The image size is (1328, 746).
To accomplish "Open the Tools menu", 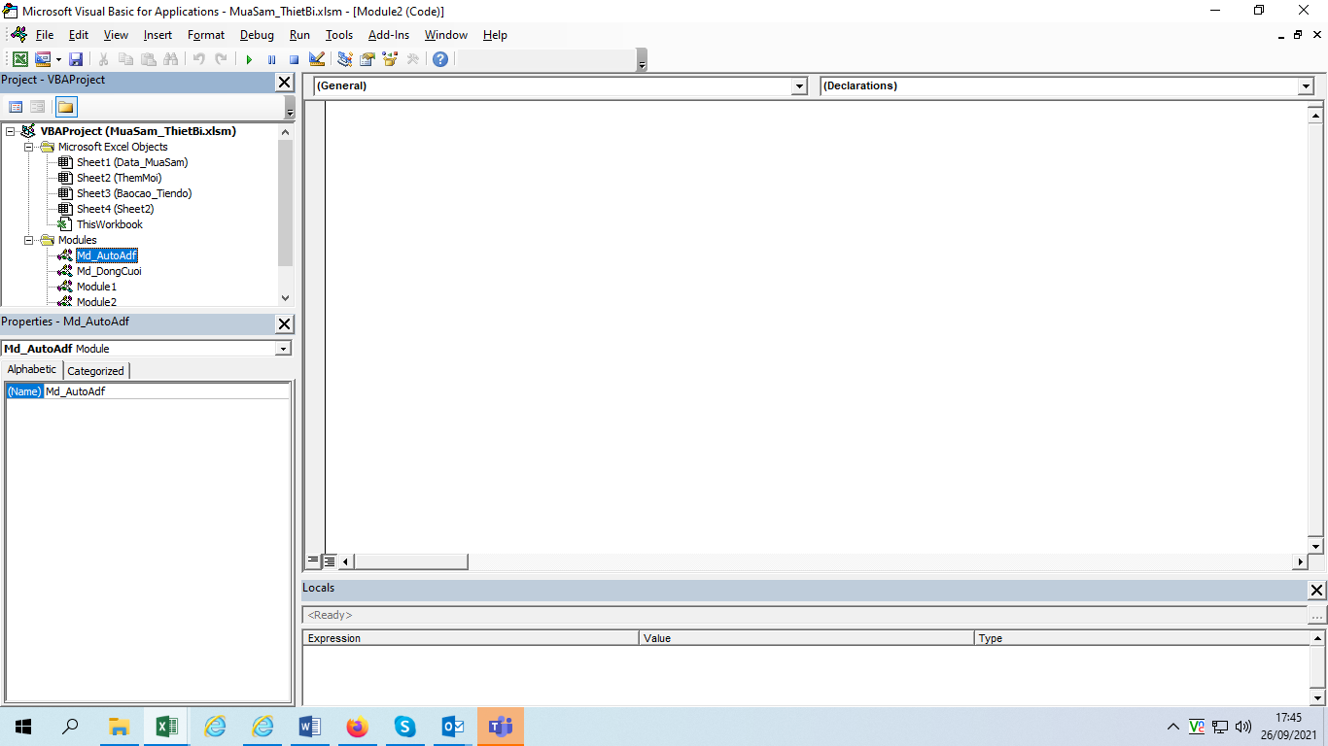I will (x=339, y=35).
